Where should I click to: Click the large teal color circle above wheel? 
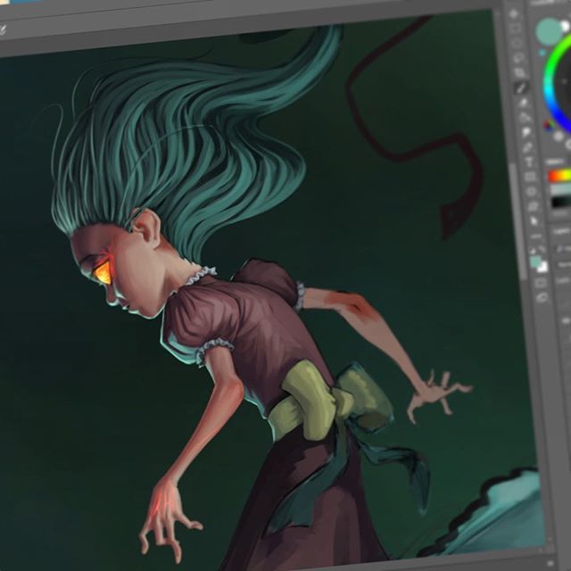pyautogui.click(x=549, y=31)
